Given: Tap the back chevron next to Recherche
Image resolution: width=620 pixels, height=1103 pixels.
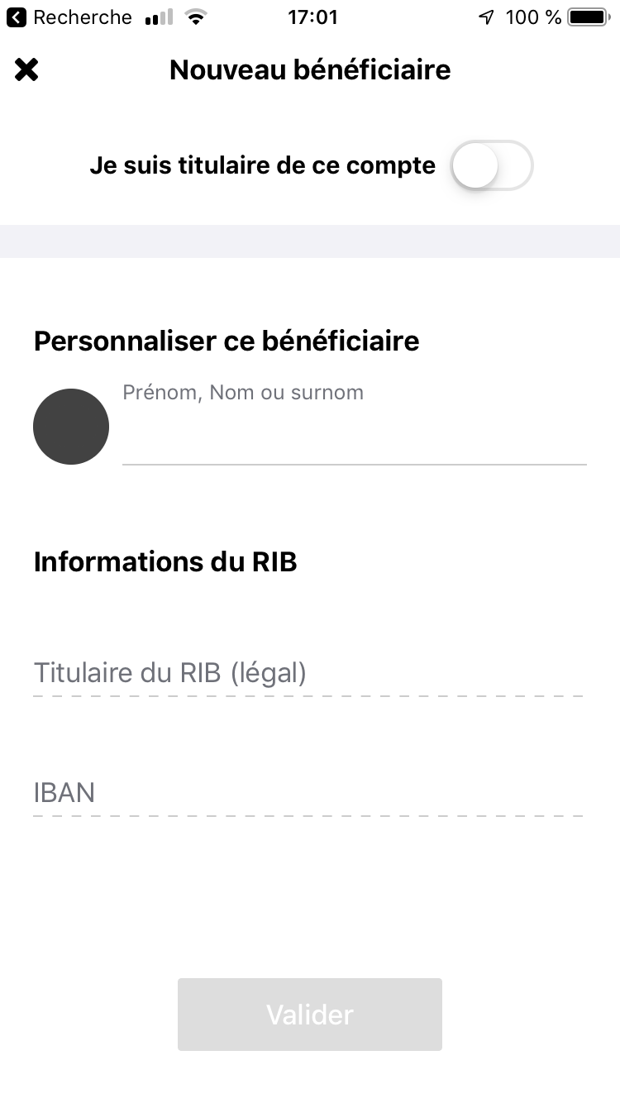Looking at the screenshot, I should tap(16, 17).
